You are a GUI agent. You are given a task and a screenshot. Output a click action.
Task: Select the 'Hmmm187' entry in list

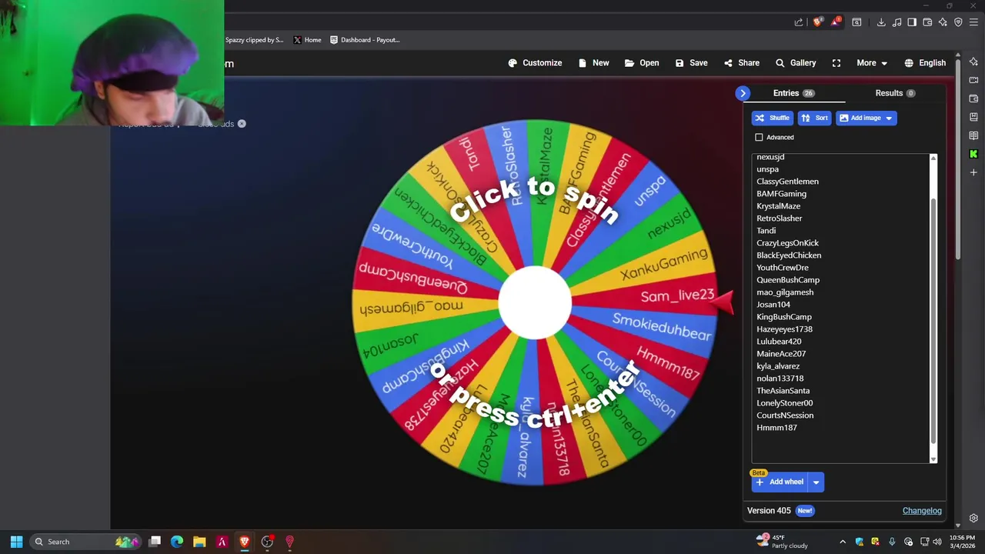[776, 428]
